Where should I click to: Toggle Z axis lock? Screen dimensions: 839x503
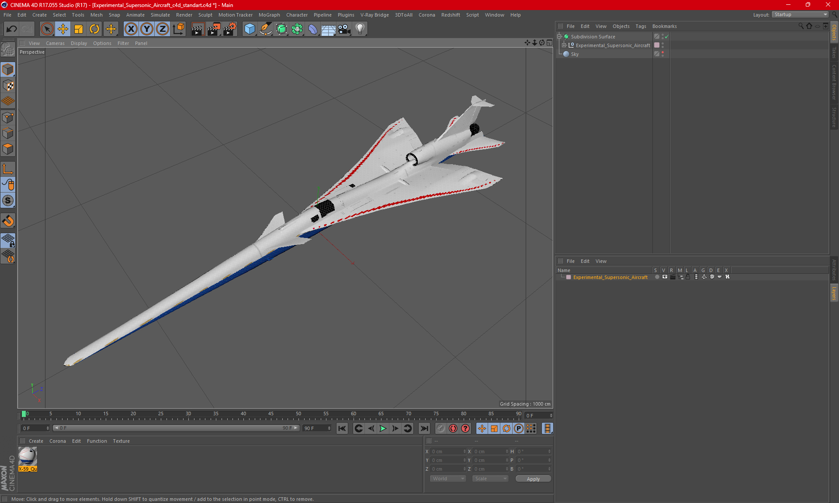163,29
